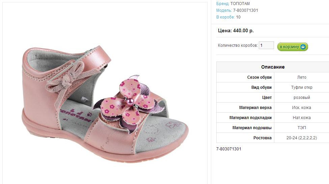
Task: Select the «Иск. кожа» value cell
Action: (x=302, y=108)
